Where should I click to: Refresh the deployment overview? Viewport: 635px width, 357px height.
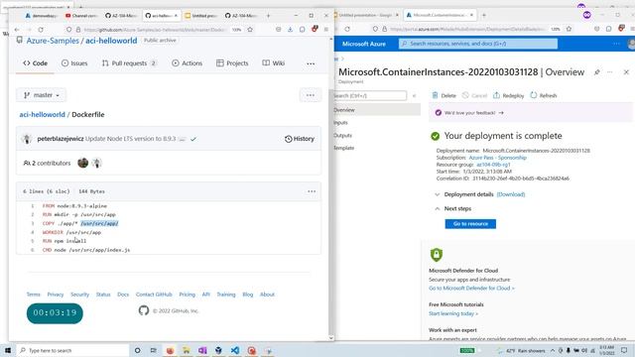pos(544,95)
